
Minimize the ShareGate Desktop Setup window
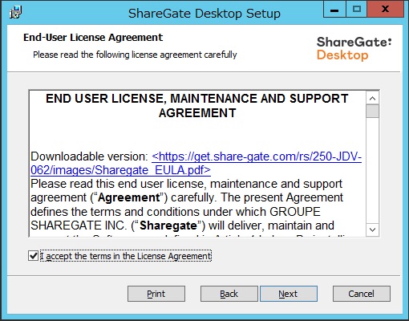point(334,10)
